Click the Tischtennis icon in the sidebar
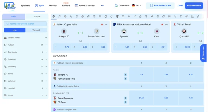The height and width of the screenshot is (112, 208). [x=5, y=52]
